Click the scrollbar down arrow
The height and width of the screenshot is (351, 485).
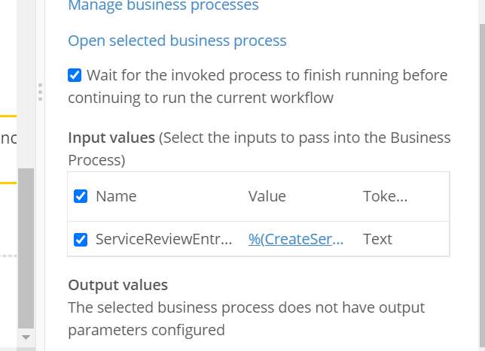[x=26, y=337]
